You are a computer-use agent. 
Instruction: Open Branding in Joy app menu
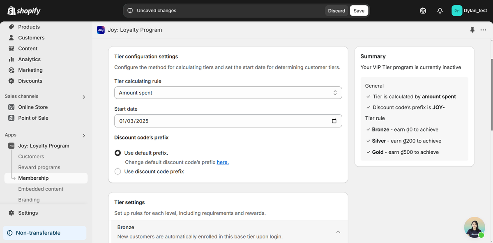[29, 200]
